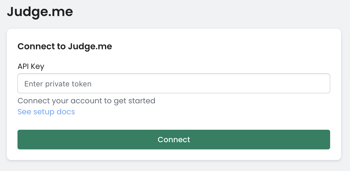Screen dimensions: 350x171
Task: Click the 'Enter private token' placeholder text
Action: pyautogui.click(x=58, y=84)
